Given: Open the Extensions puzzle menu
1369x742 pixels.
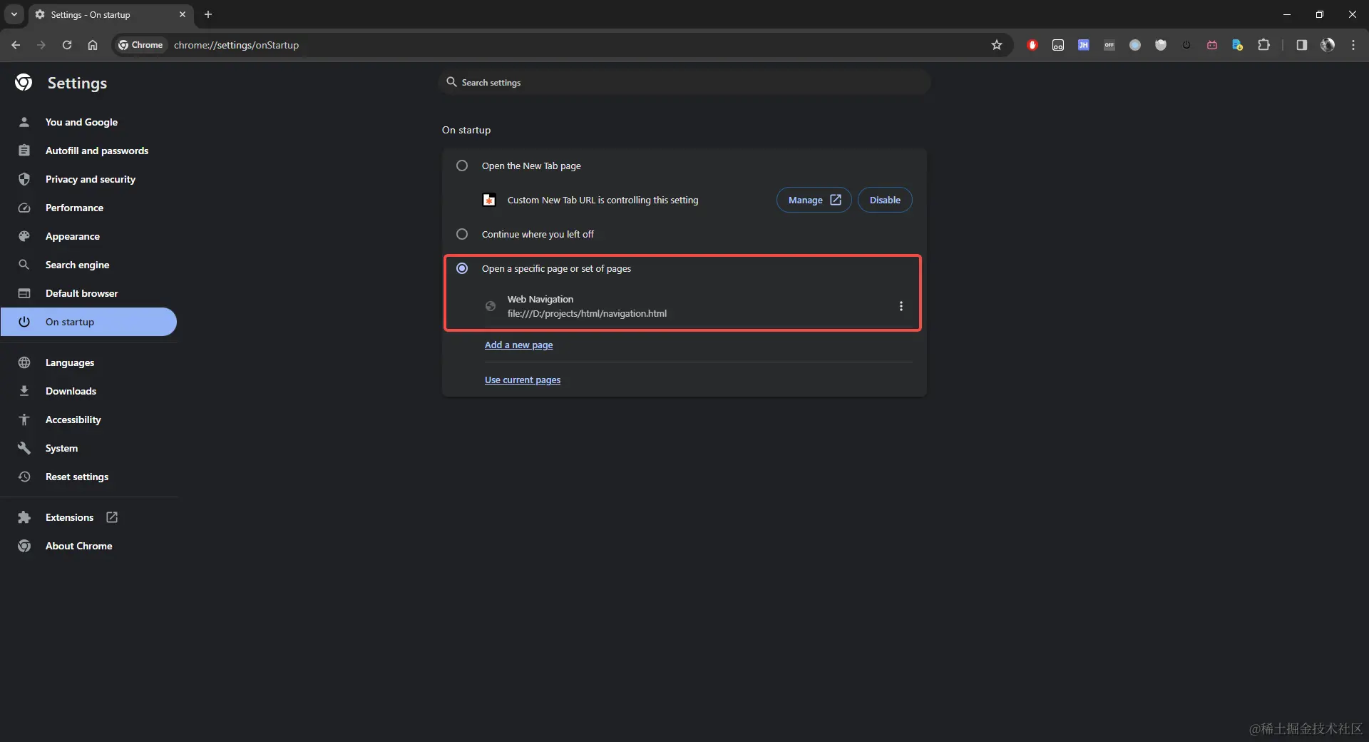Looking at the screenshot, I should click(x=1263, y=45).
